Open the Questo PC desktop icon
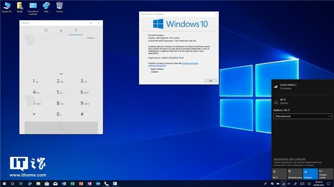 6,7
